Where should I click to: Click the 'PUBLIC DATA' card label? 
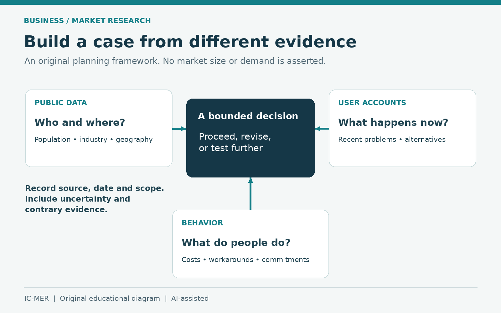(61, 103)
